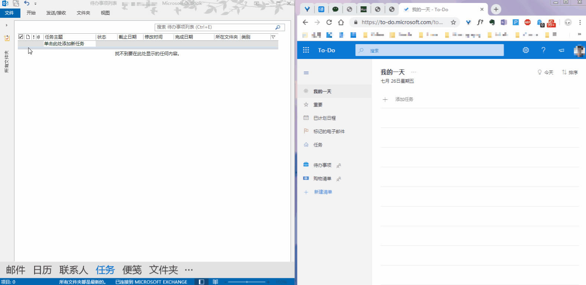
Task: Click the 今天 suggestions button
Action: [x=545, y=72]
